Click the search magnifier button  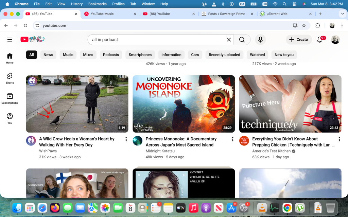point(242,40)
